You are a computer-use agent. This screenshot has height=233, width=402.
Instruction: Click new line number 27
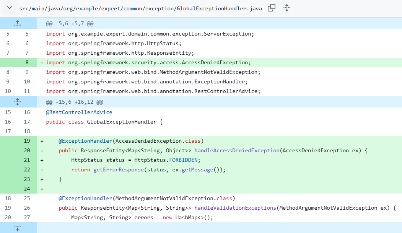(27, 217)
